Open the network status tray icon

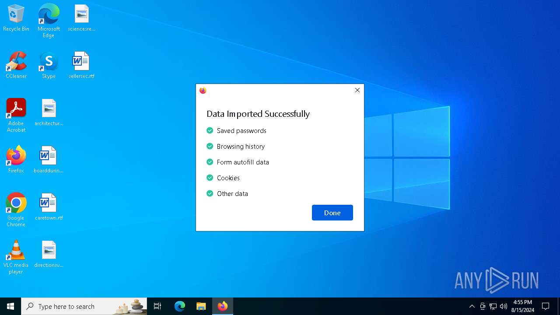pos(493,306)
